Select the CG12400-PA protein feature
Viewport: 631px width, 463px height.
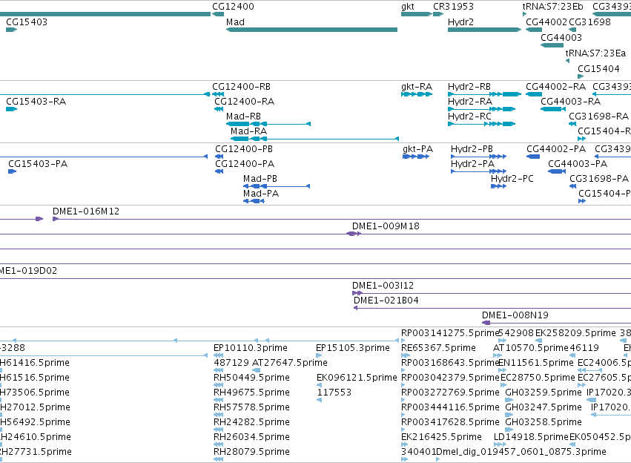tap(219, 171)
